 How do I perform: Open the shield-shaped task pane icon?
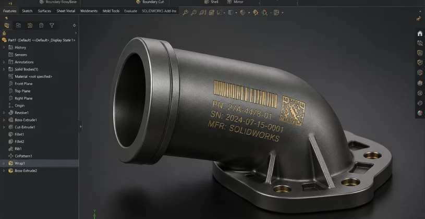[420, 63]
